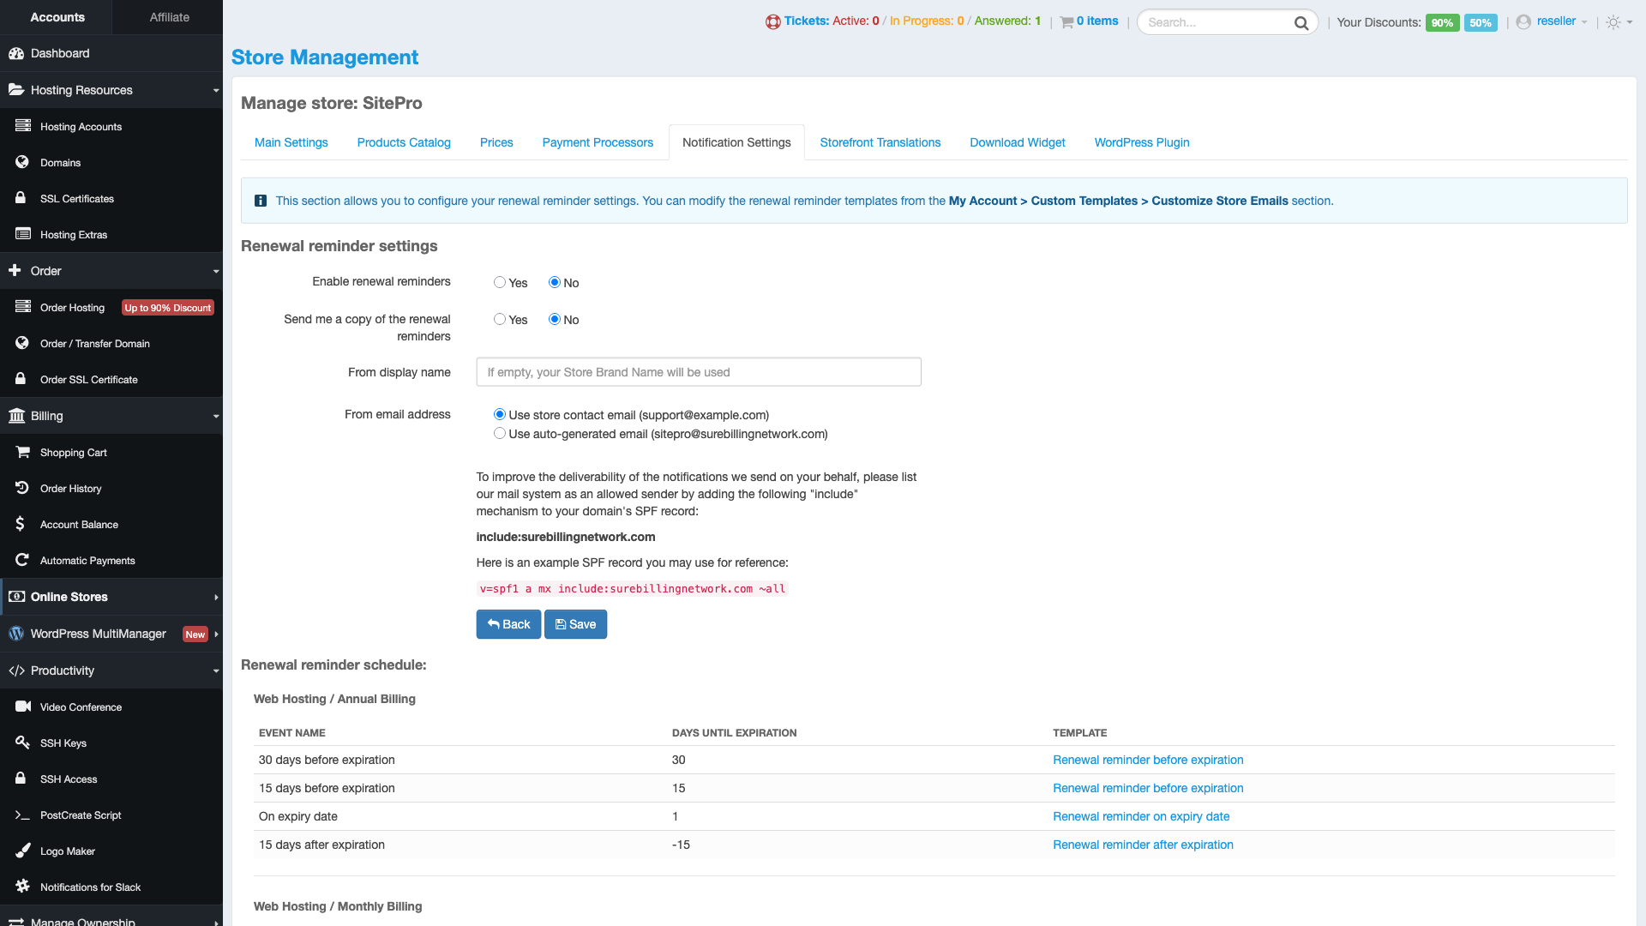The image size is (1646, 926).
Task: Switch to the Payment Processors tab
Action: tap(597, 142)
